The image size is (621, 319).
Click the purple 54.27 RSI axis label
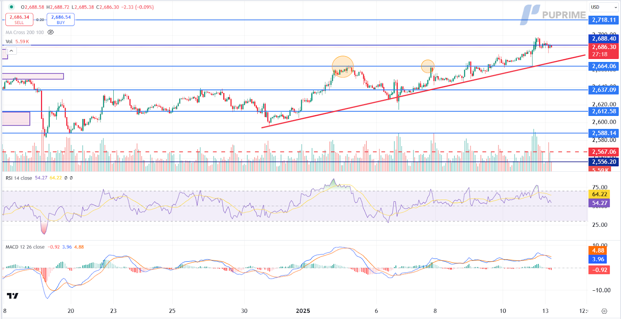click(599, 203)
